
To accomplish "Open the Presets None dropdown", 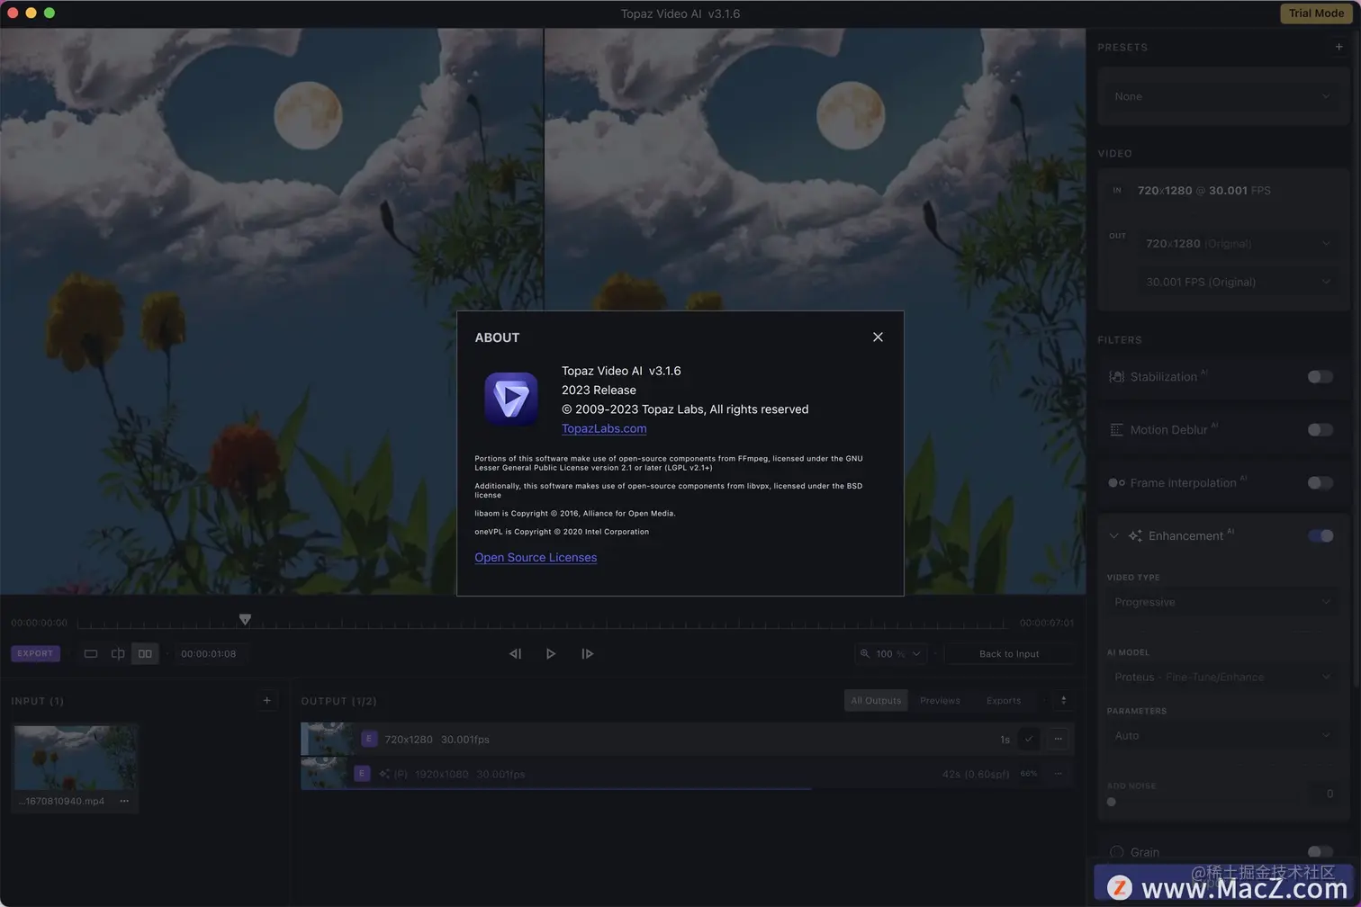I will click(1222, 96).
